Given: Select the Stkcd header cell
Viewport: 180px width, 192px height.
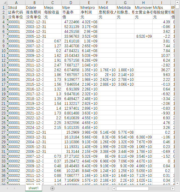Looking at the screenshot, I should point(16,8).
